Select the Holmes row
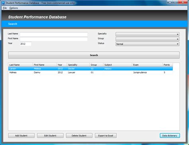The height and width of the screenshot is (145, 189). tap(91, 72)
